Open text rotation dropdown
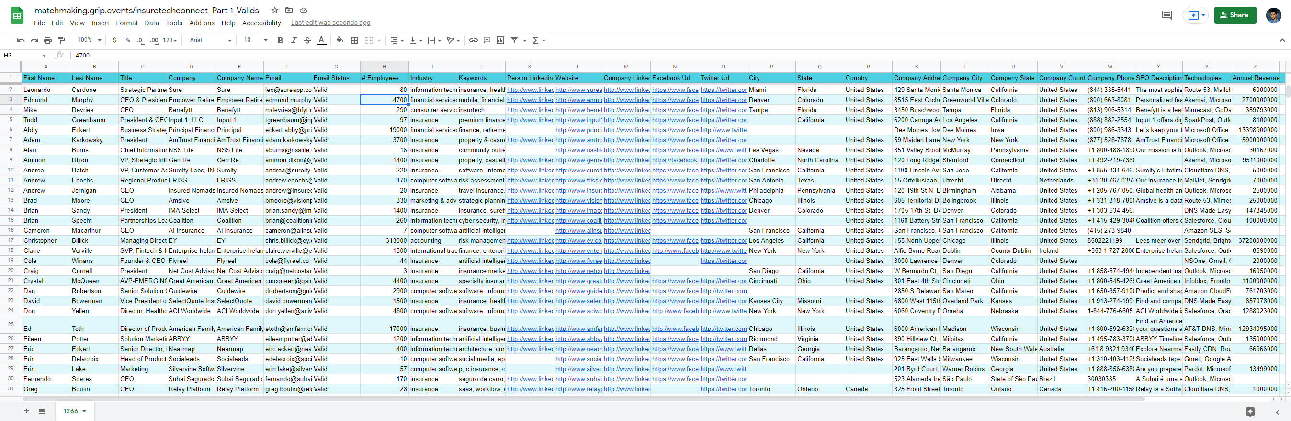 pos(453,40)
